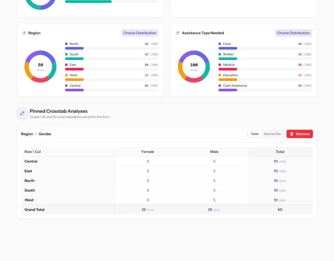The image size is (334, 261).
Task: Click the South progress bar
Action: click(112, 59)
